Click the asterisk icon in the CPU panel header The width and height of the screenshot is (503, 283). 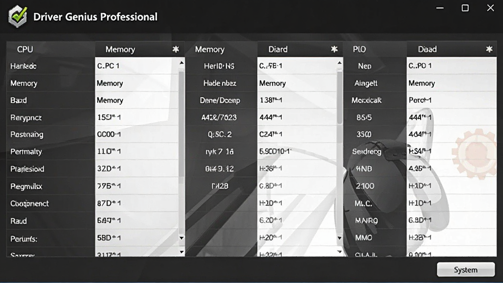pos(175,49)
